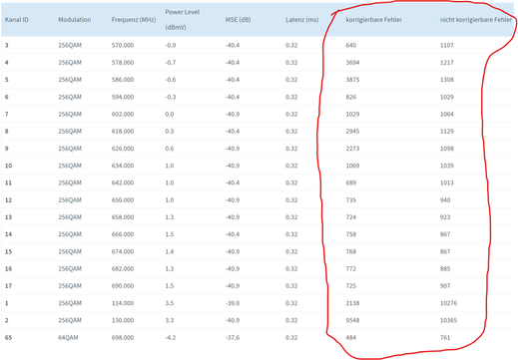Viewport: 518px width, 360px height.
Task: Click uncorrectable errors value '10365'
Action: [448, 320]
